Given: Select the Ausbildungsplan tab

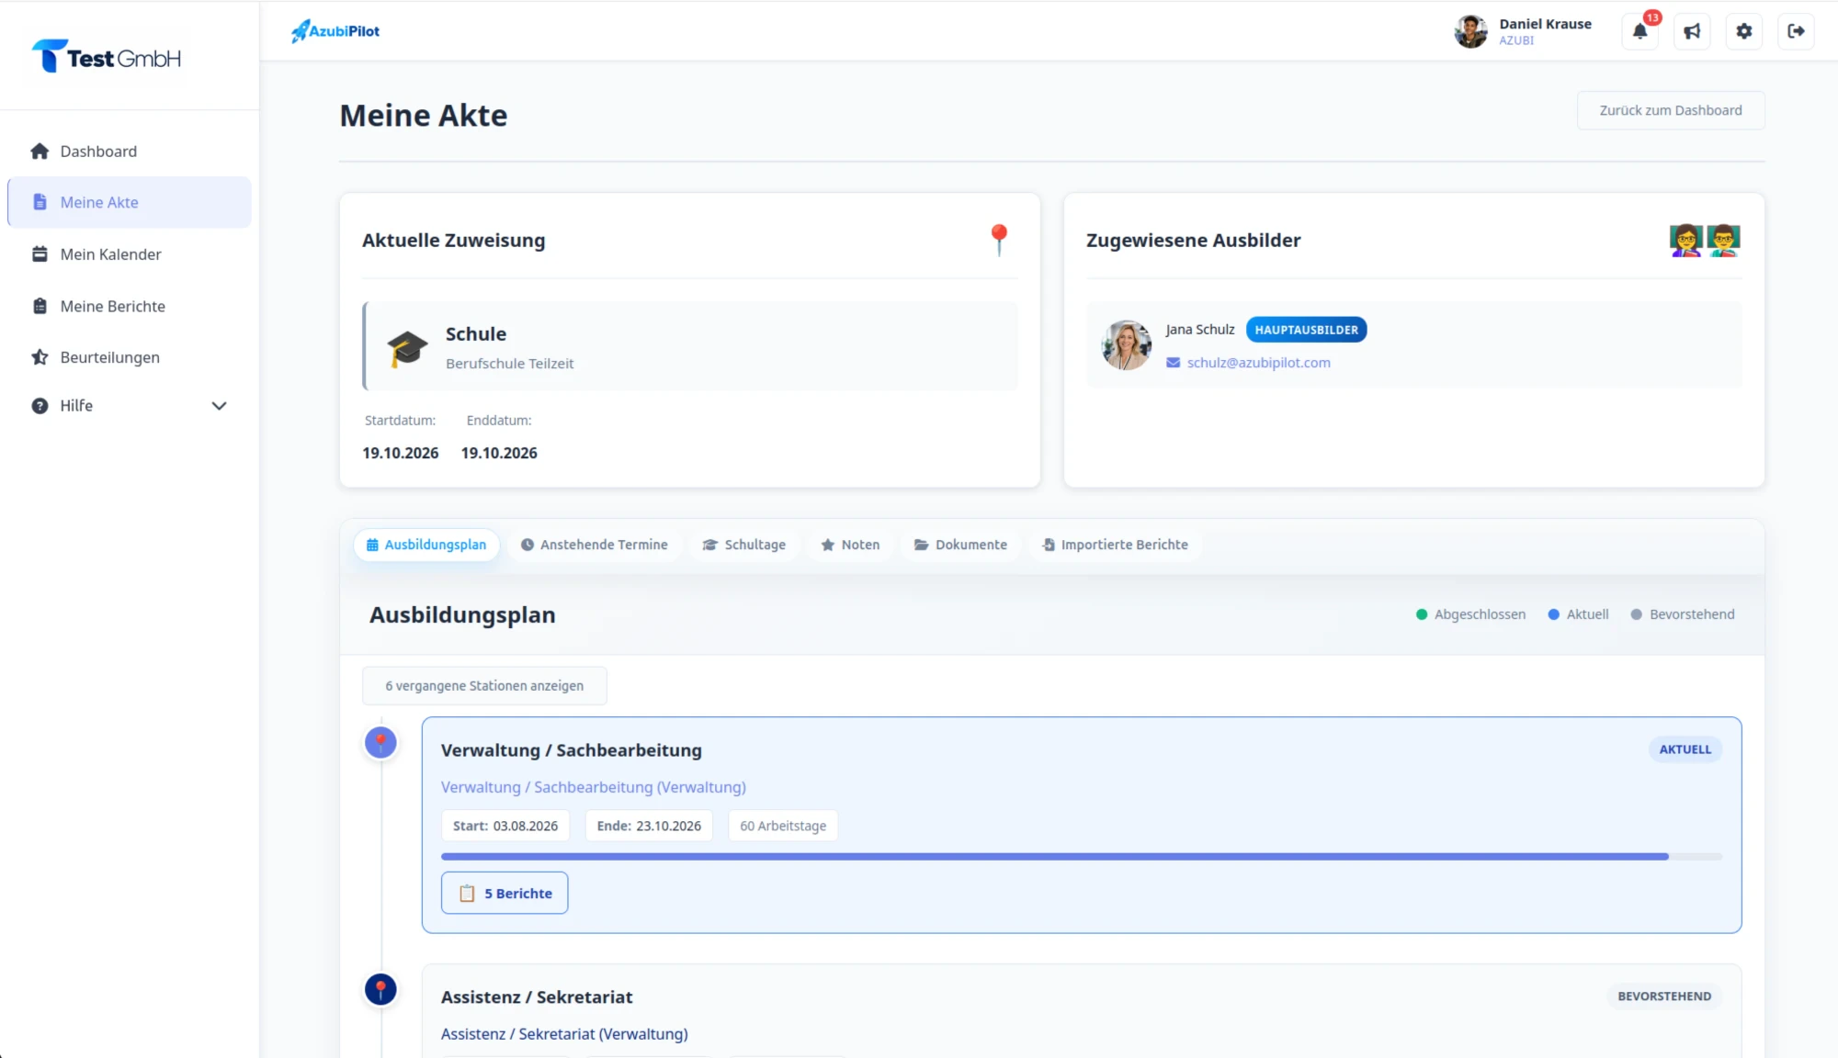Looking at the screenshot, I should (426, 545).
